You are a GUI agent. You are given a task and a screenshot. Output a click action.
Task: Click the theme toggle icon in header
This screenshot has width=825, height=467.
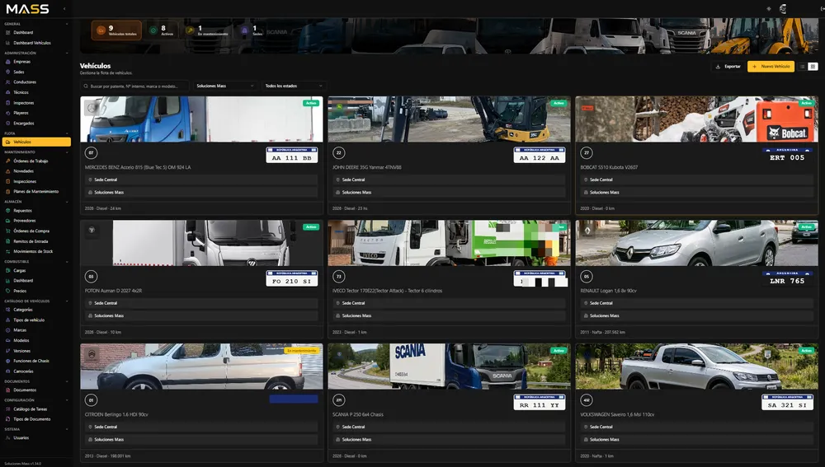pos(769,9)
